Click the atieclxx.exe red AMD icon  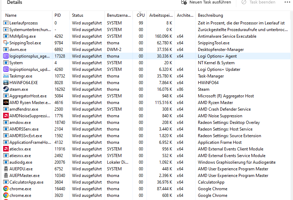click(x=6, y=149)
